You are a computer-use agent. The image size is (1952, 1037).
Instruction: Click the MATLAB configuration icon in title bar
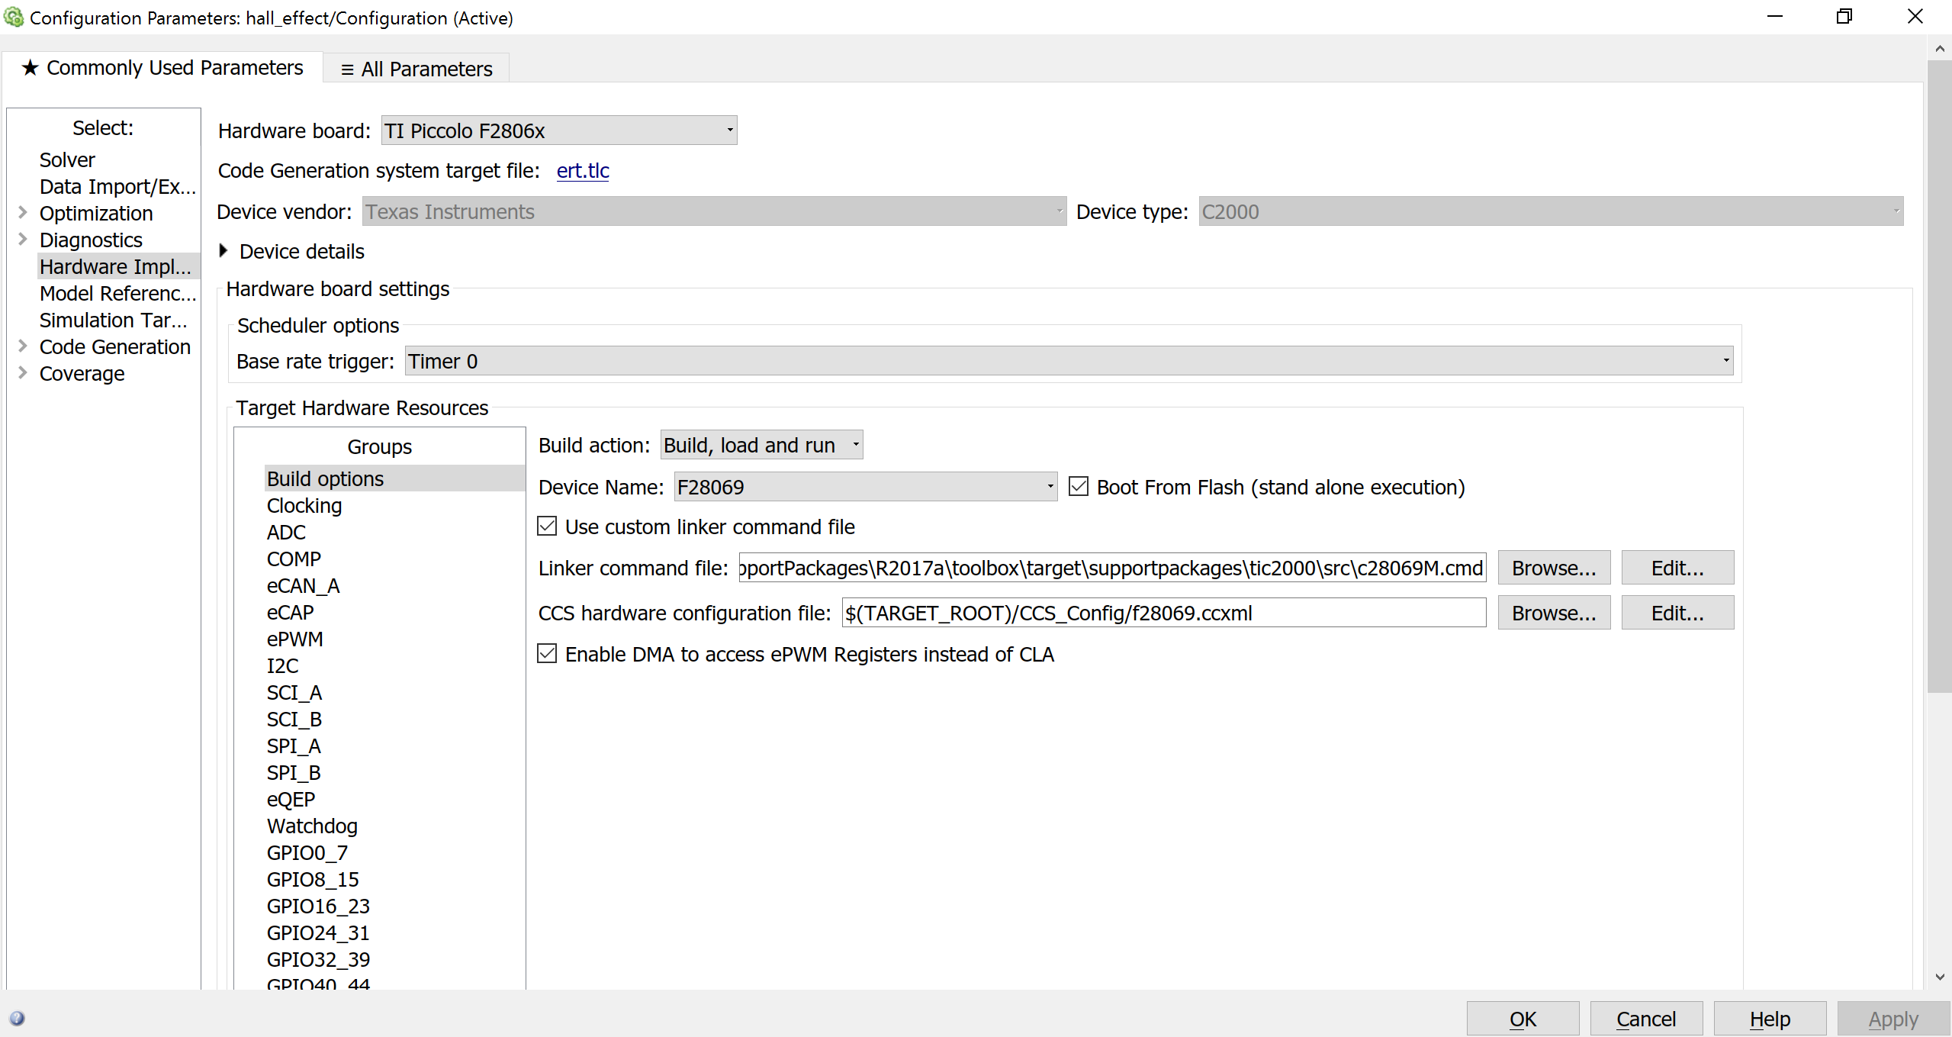tap(14, 17)
